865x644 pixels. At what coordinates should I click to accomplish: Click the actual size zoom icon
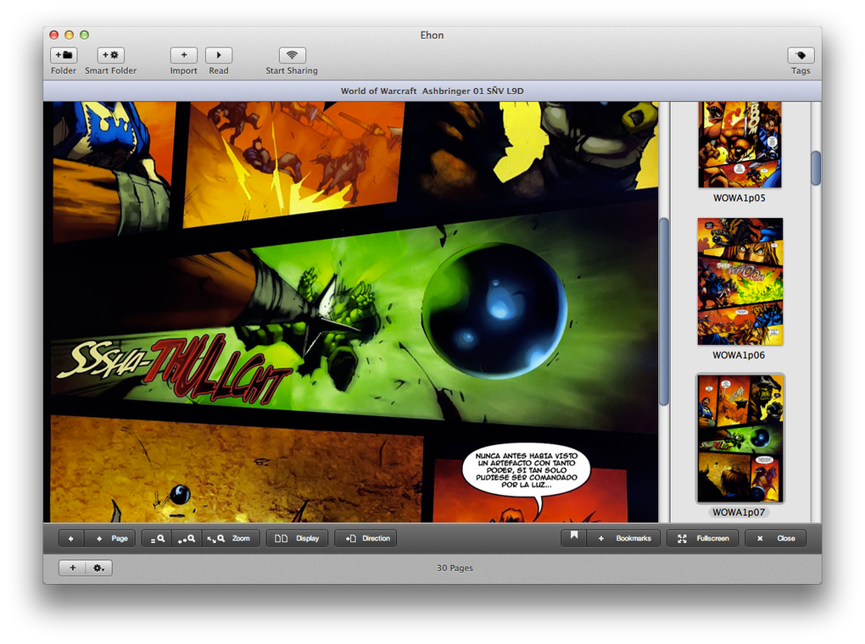[157, 538]
